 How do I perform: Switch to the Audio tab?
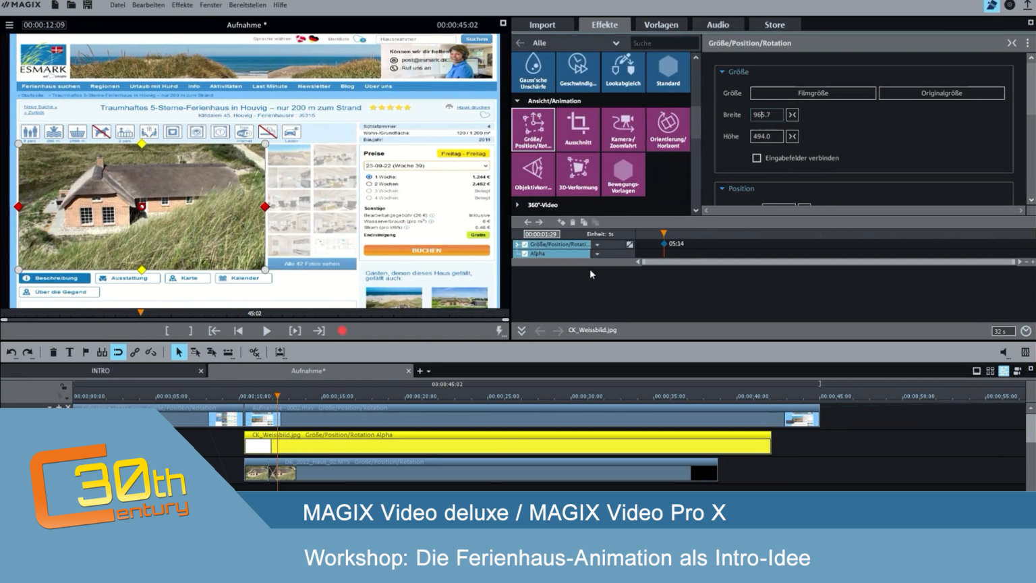click(x=718, y=25)
